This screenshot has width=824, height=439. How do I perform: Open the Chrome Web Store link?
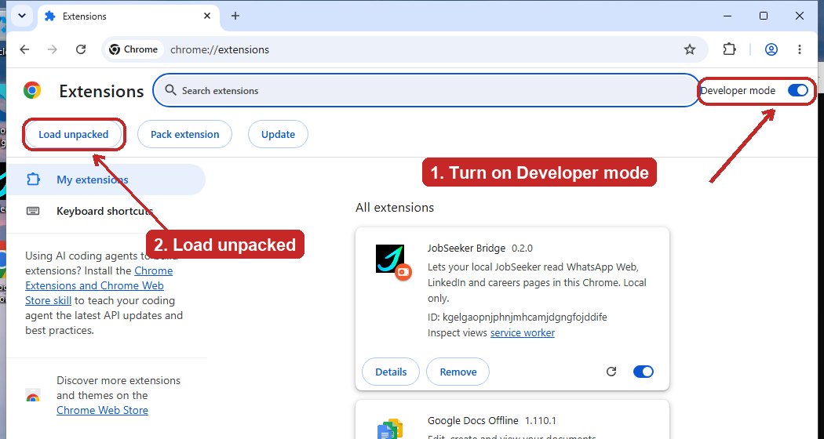[103, 410]
